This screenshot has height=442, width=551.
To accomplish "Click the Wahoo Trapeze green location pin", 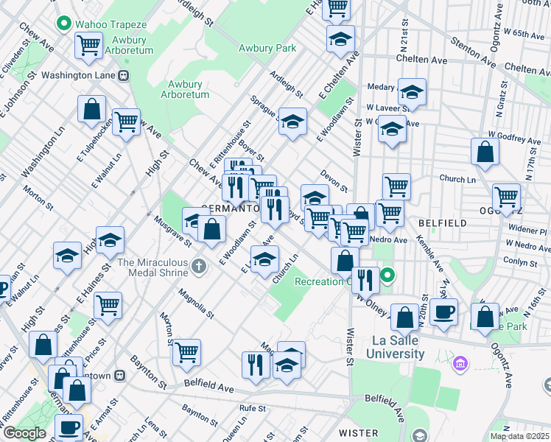I will coord(64,24).
